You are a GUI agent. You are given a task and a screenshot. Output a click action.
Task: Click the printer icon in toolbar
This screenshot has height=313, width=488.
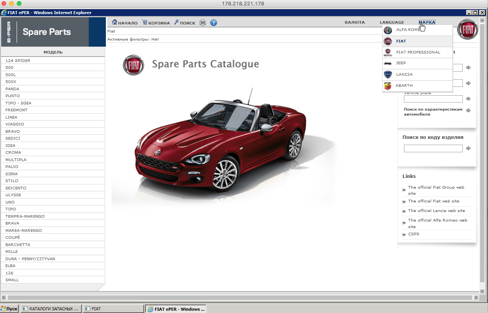click(x=203, y=23)
